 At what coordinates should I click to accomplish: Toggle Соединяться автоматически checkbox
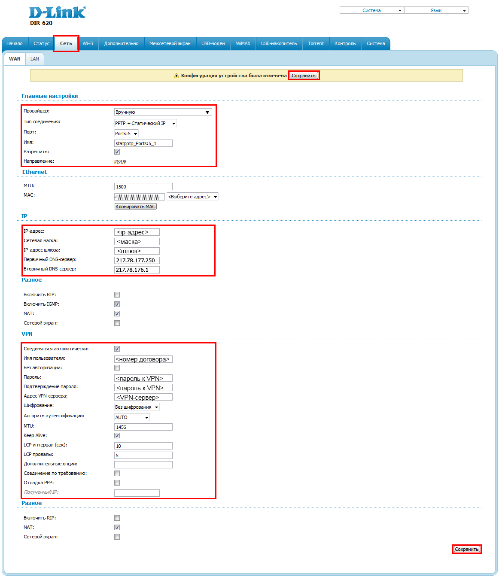pyautogui.click(x=117, y=349)
